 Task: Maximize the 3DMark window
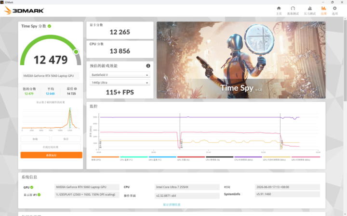[332, 2]
